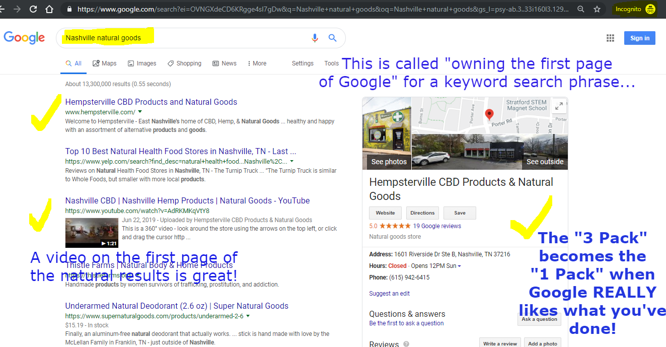The width and height of the screenshot is (666, 347).
Task: Reload the page with refresh icon
Action: click(x=33, y=9)
